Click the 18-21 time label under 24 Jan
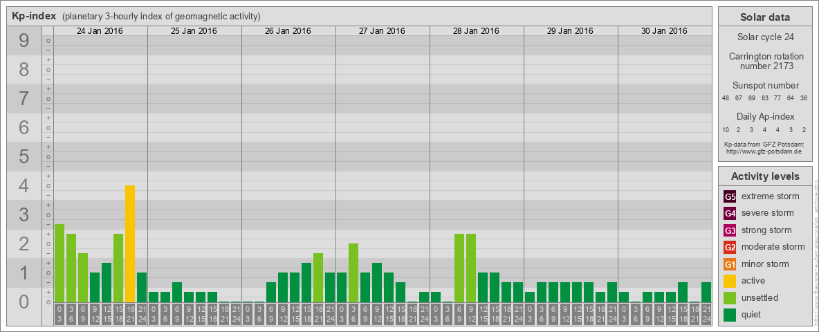 point(130,315)
